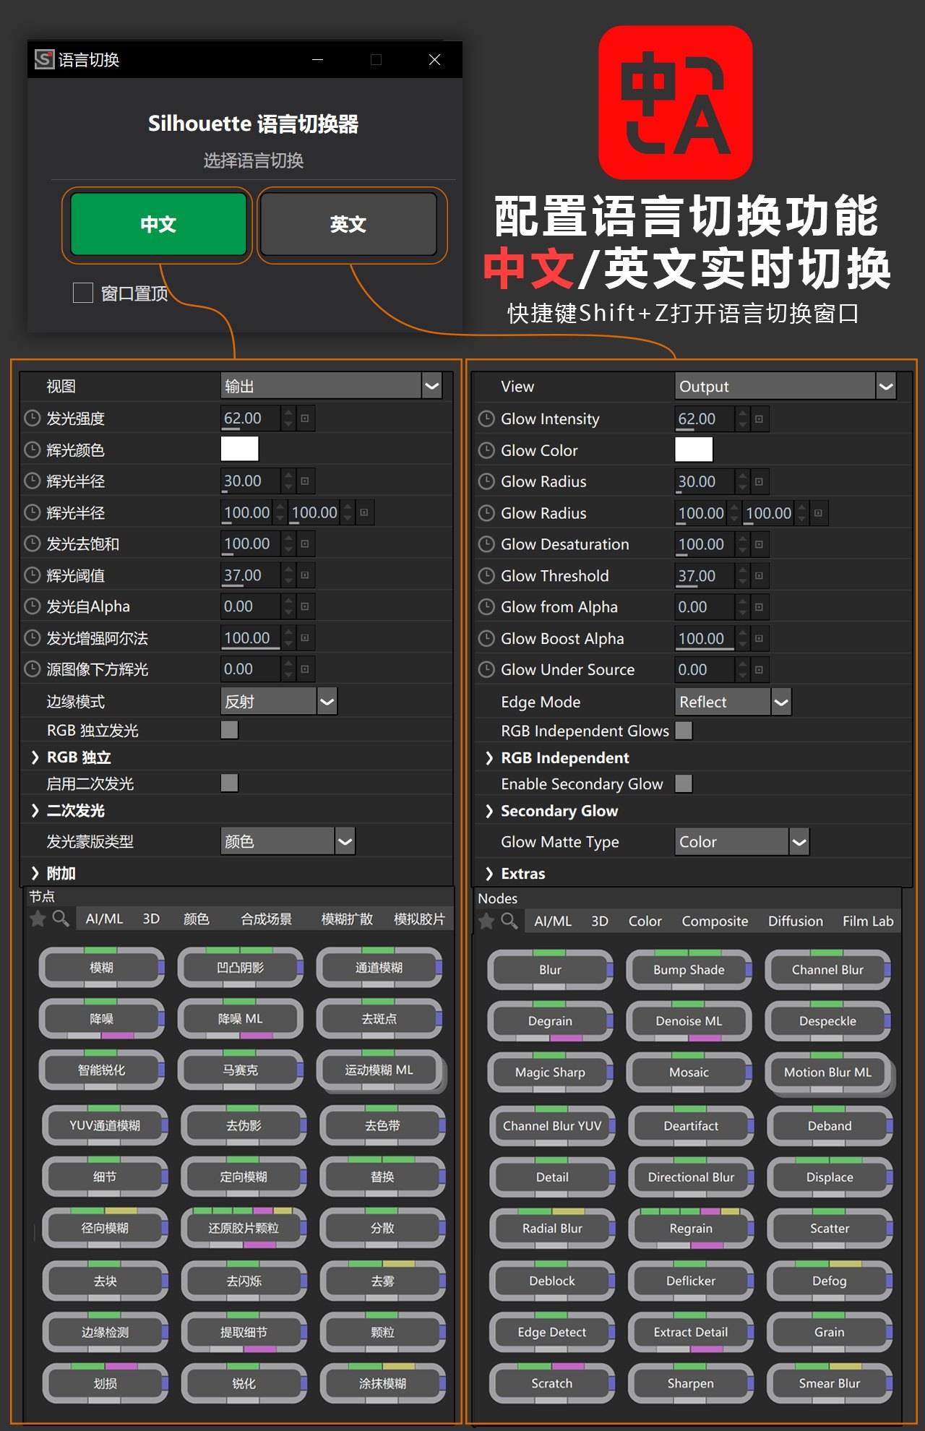Open the View dropdown showing Output
This screenshot has width=925, height=1431.
(x=786, y=387)
